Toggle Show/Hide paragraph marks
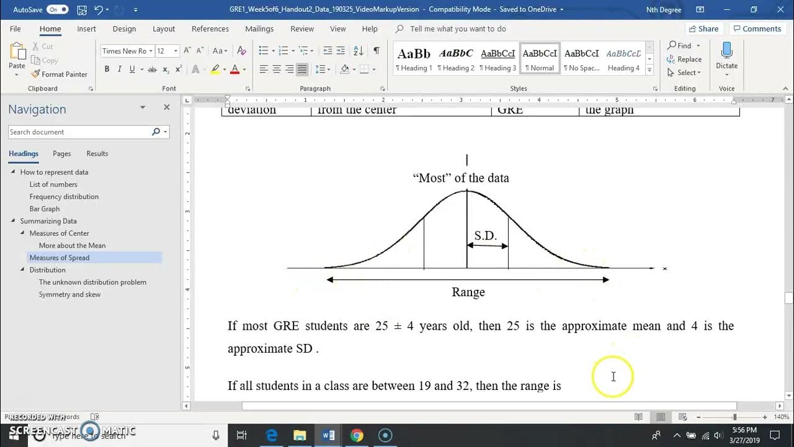The height and width of the screenshot is (447, 794). coord(376,51)
